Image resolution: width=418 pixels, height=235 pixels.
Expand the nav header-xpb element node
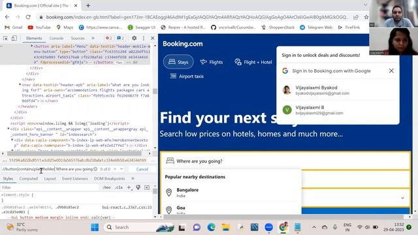click(20, 85)
